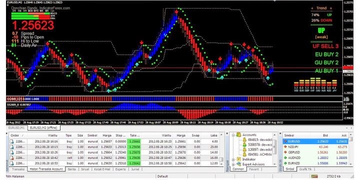Click the Expert Advisors icon
Image resolution: width=360 pixels, height=180 pixels.
pyautogui.click(x=239, y=164)
